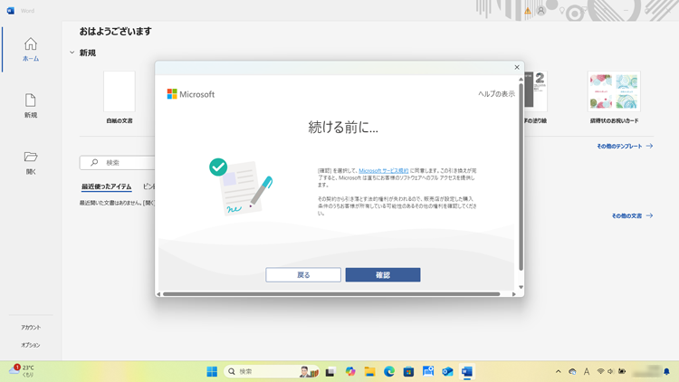679x382 pixels.
Task: Click the Outlook icon in the taskbar
Action: point(447,371)
